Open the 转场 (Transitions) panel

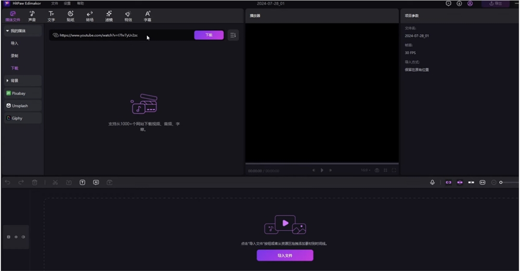89,16
